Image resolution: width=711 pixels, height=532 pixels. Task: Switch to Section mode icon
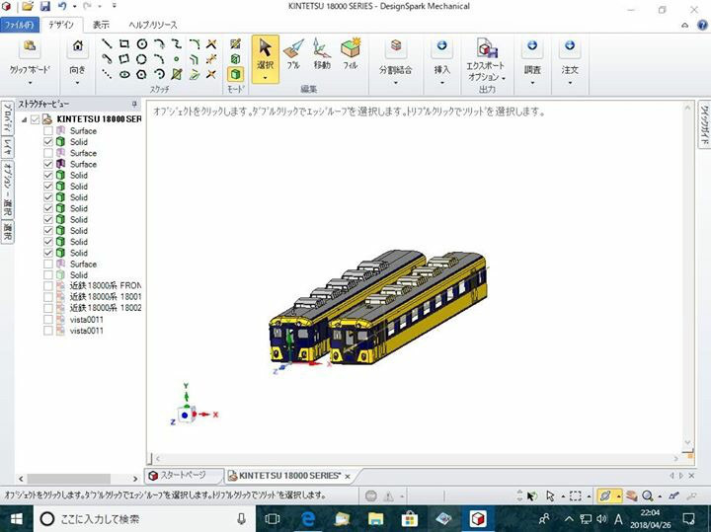[x=235, y=59]
